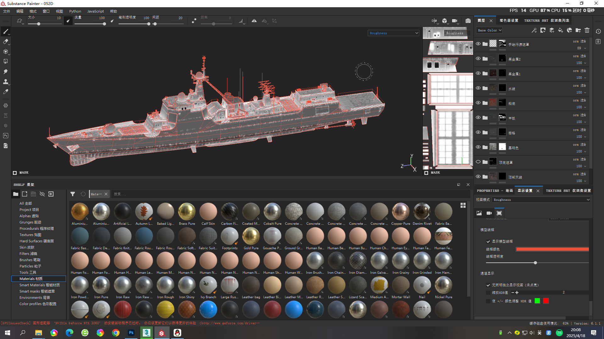This screenshot has width=604, height=339.
Task: Select the Eraser tool in left toolbar
Action: click(5, 41)
